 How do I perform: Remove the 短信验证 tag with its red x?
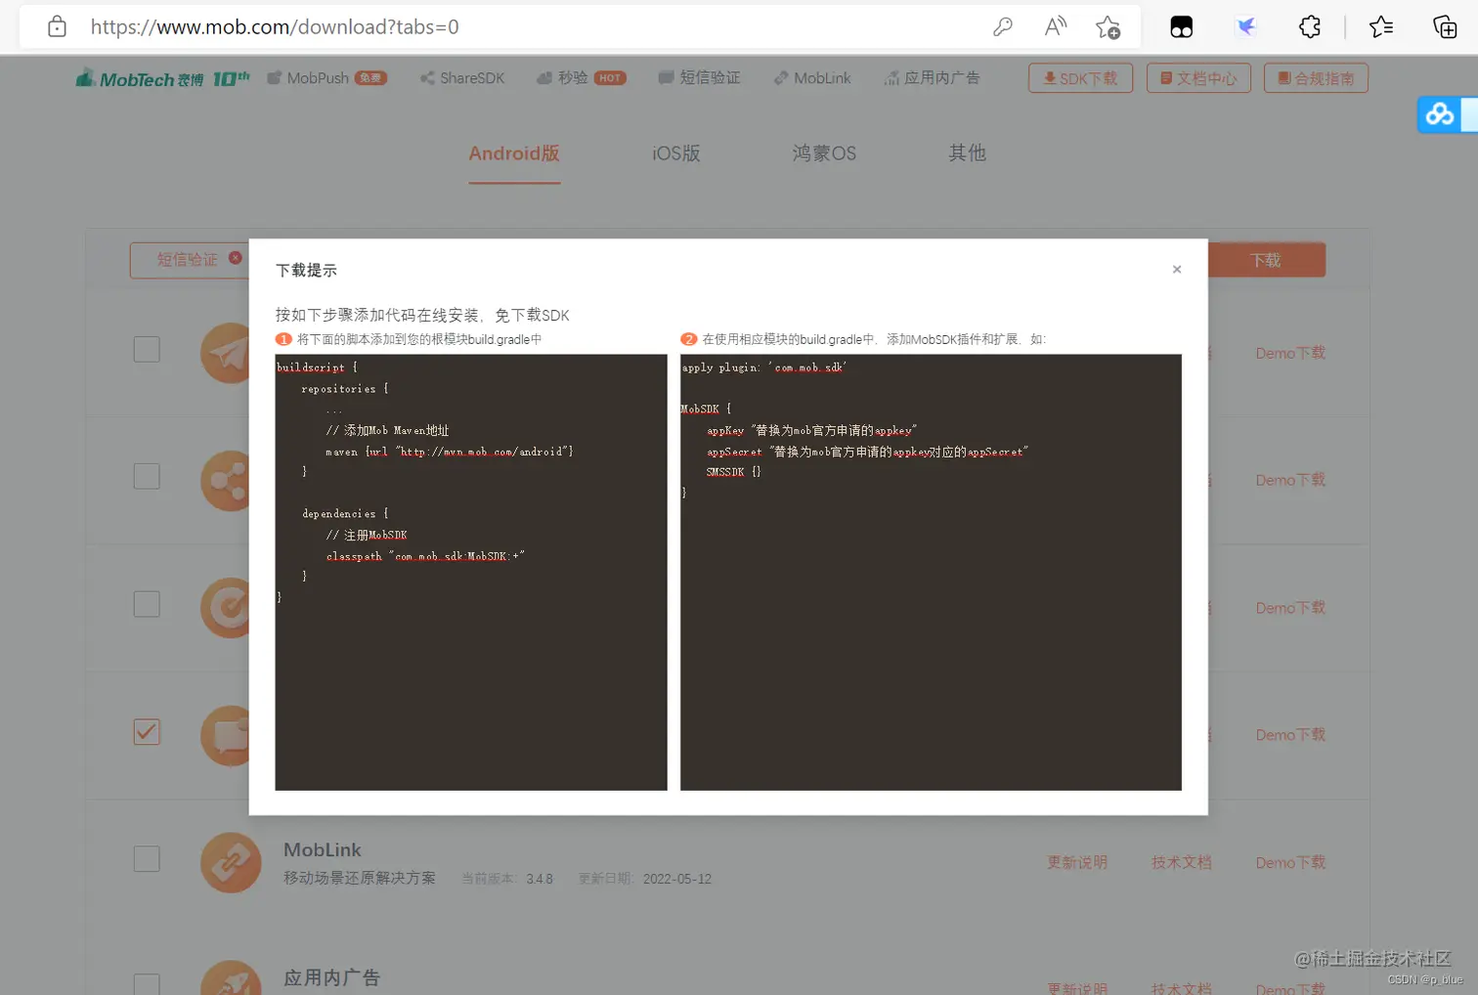click(236, 258)
